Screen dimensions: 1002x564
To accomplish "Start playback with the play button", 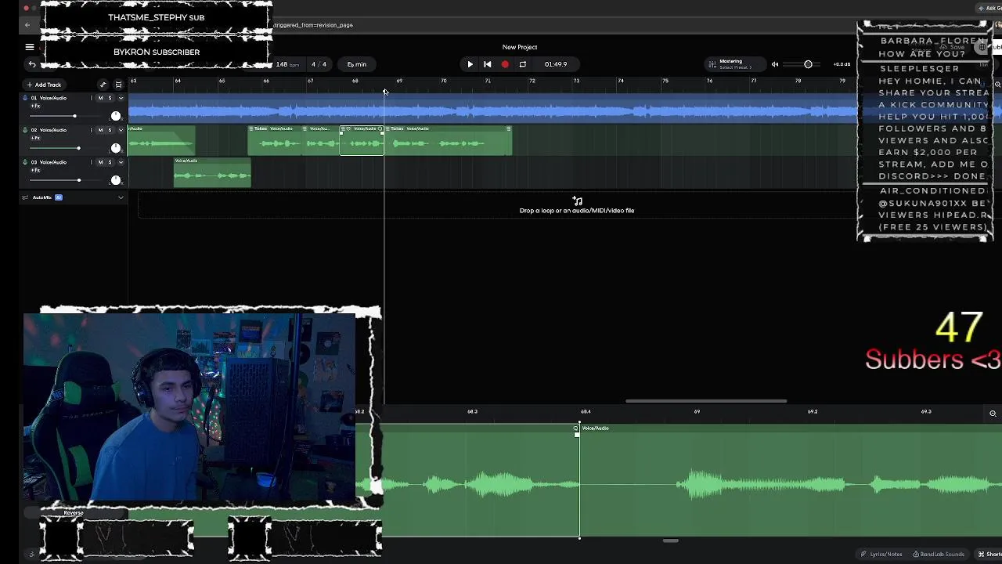I will point(470,64).
